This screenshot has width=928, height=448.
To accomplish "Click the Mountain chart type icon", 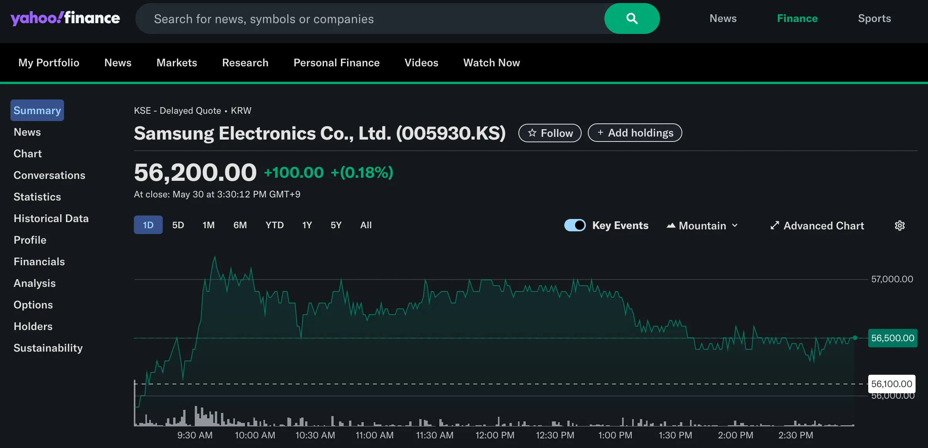I will click(x=671, y=226).
